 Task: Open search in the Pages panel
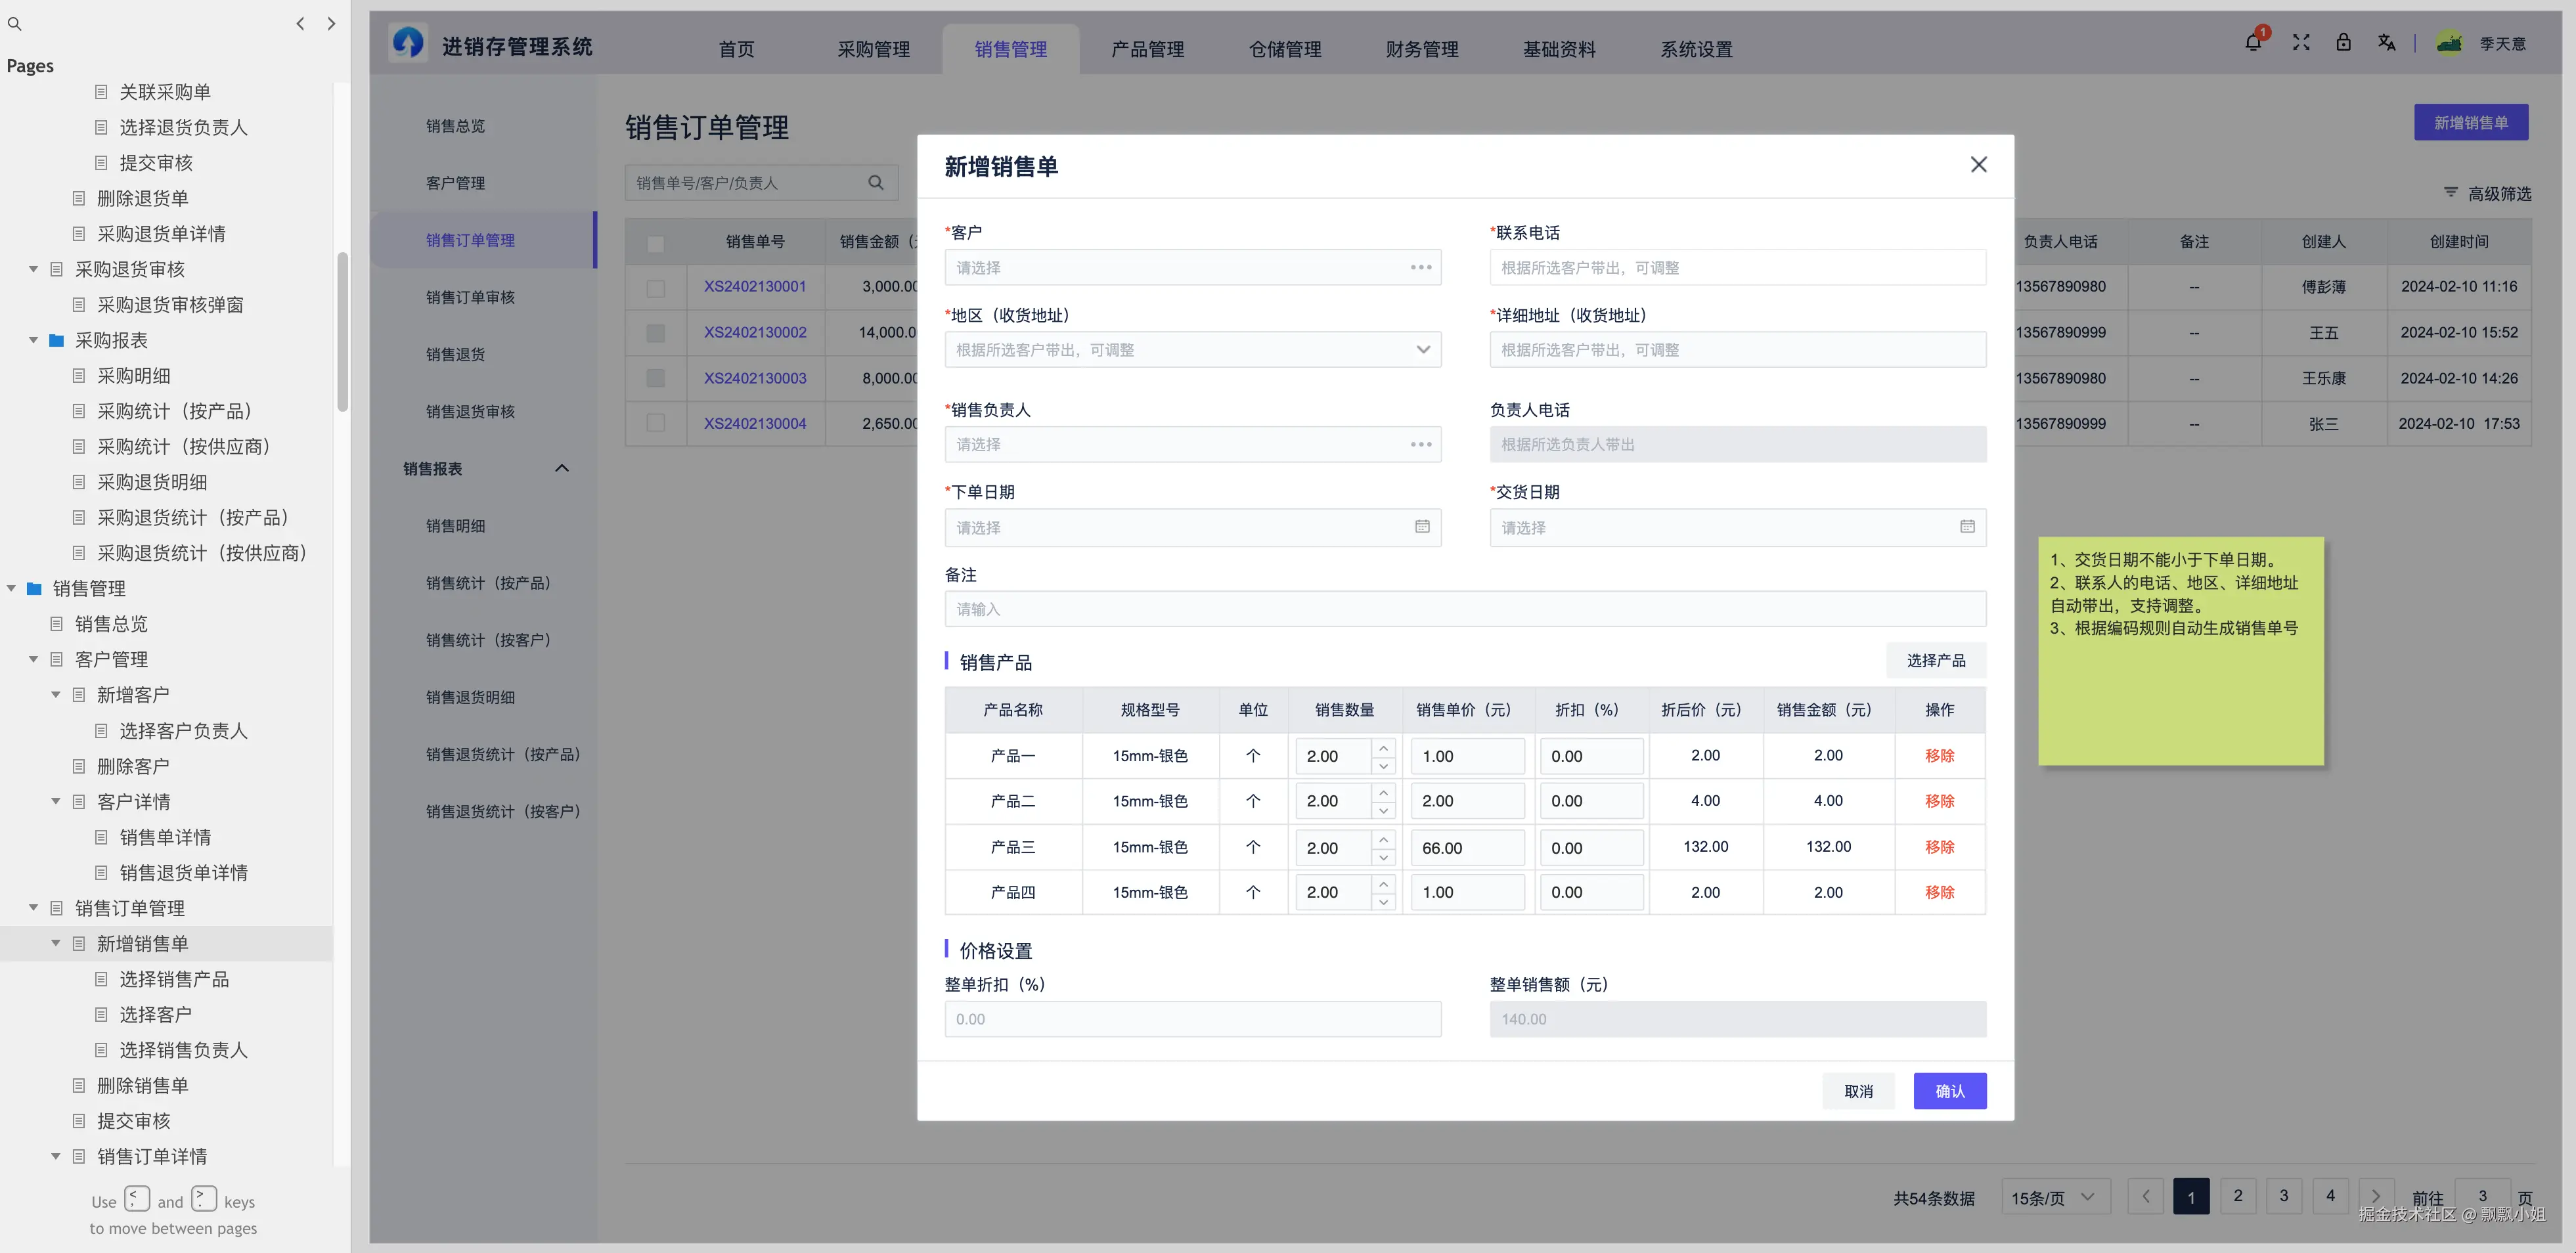(x=14, y=23)
